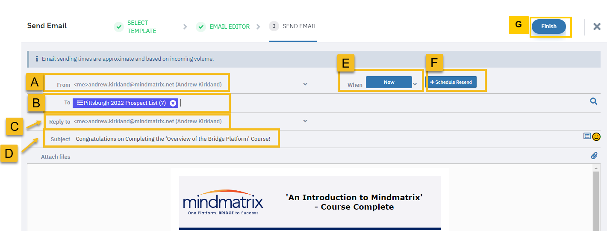This screenshot has width=607, height=231.
Task: Expand the Reply to address dropdown arrow
Action: (x=305, y=121)
